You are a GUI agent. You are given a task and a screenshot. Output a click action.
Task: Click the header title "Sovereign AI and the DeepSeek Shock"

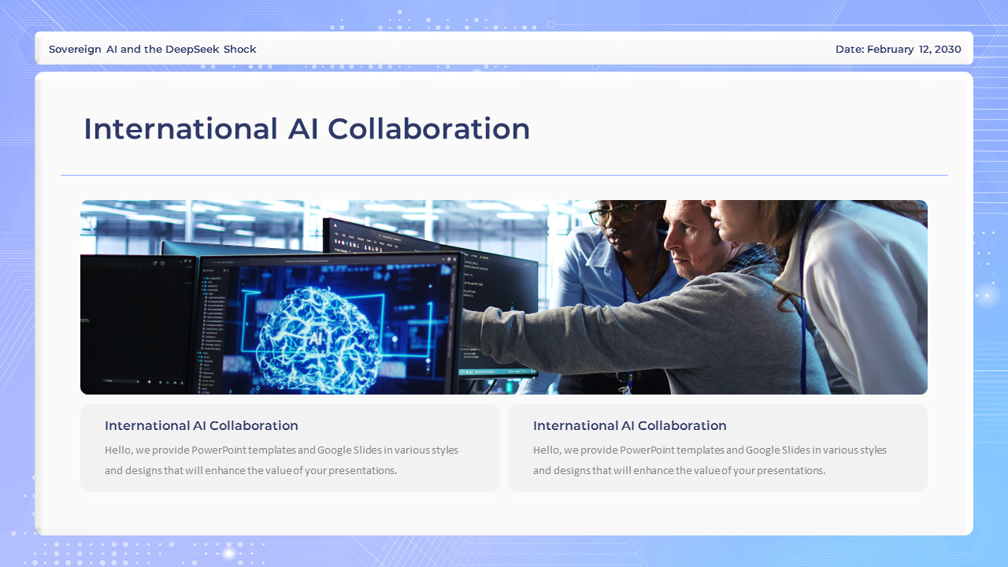[152, 49]
